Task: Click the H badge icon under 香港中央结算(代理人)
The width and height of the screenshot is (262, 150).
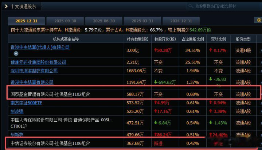Action: click(16, 53)
